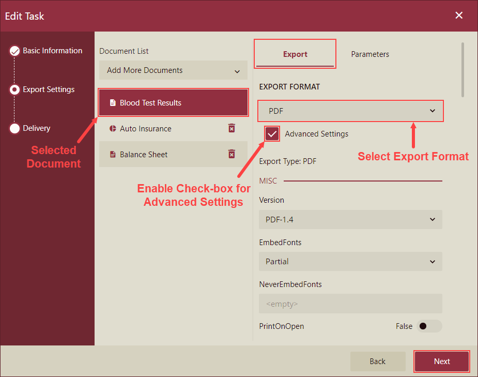Click the Back button
This screenshot has height=377, width=478.
[378, 361]
